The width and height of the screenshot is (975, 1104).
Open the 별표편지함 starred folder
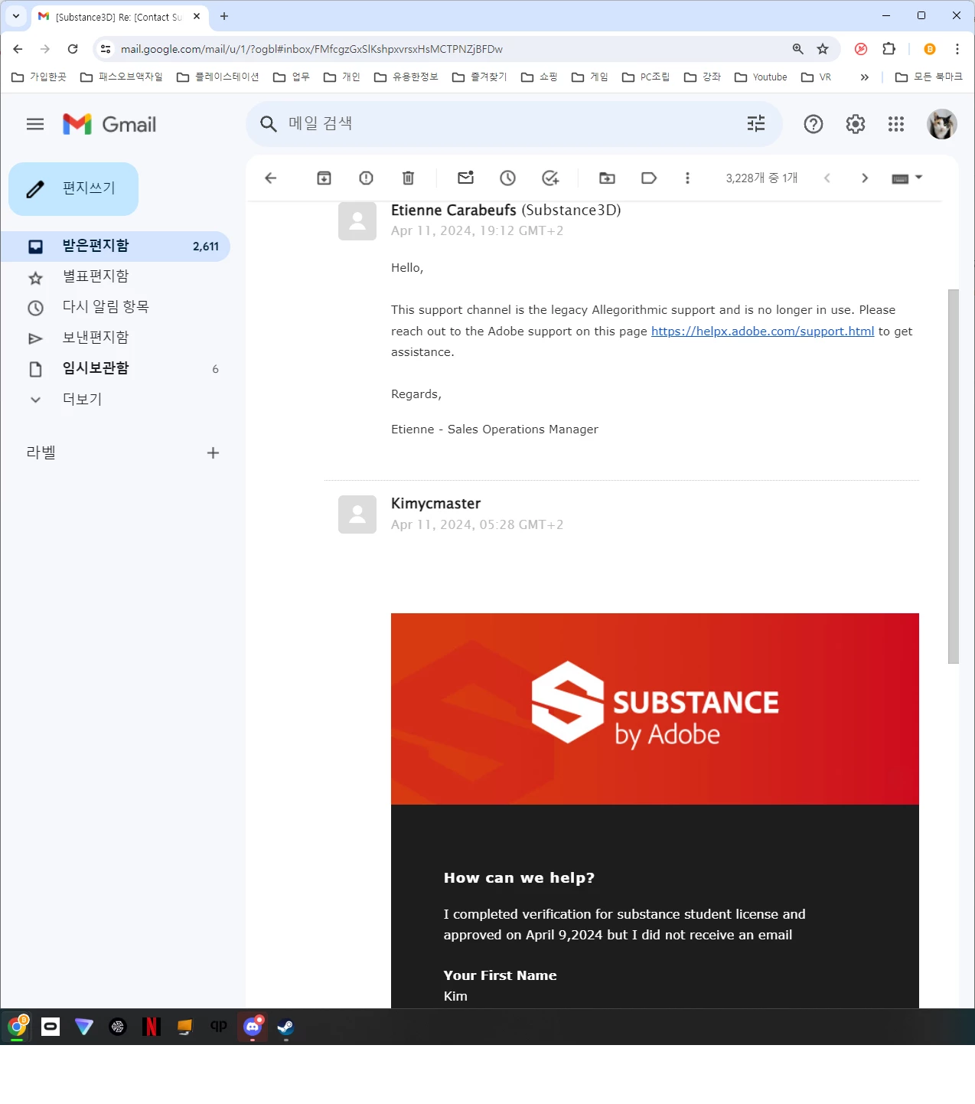point(115,277)
